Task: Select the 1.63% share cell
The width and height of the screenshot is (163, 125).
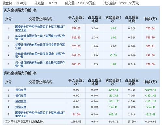Action: [x=95, y=46]
